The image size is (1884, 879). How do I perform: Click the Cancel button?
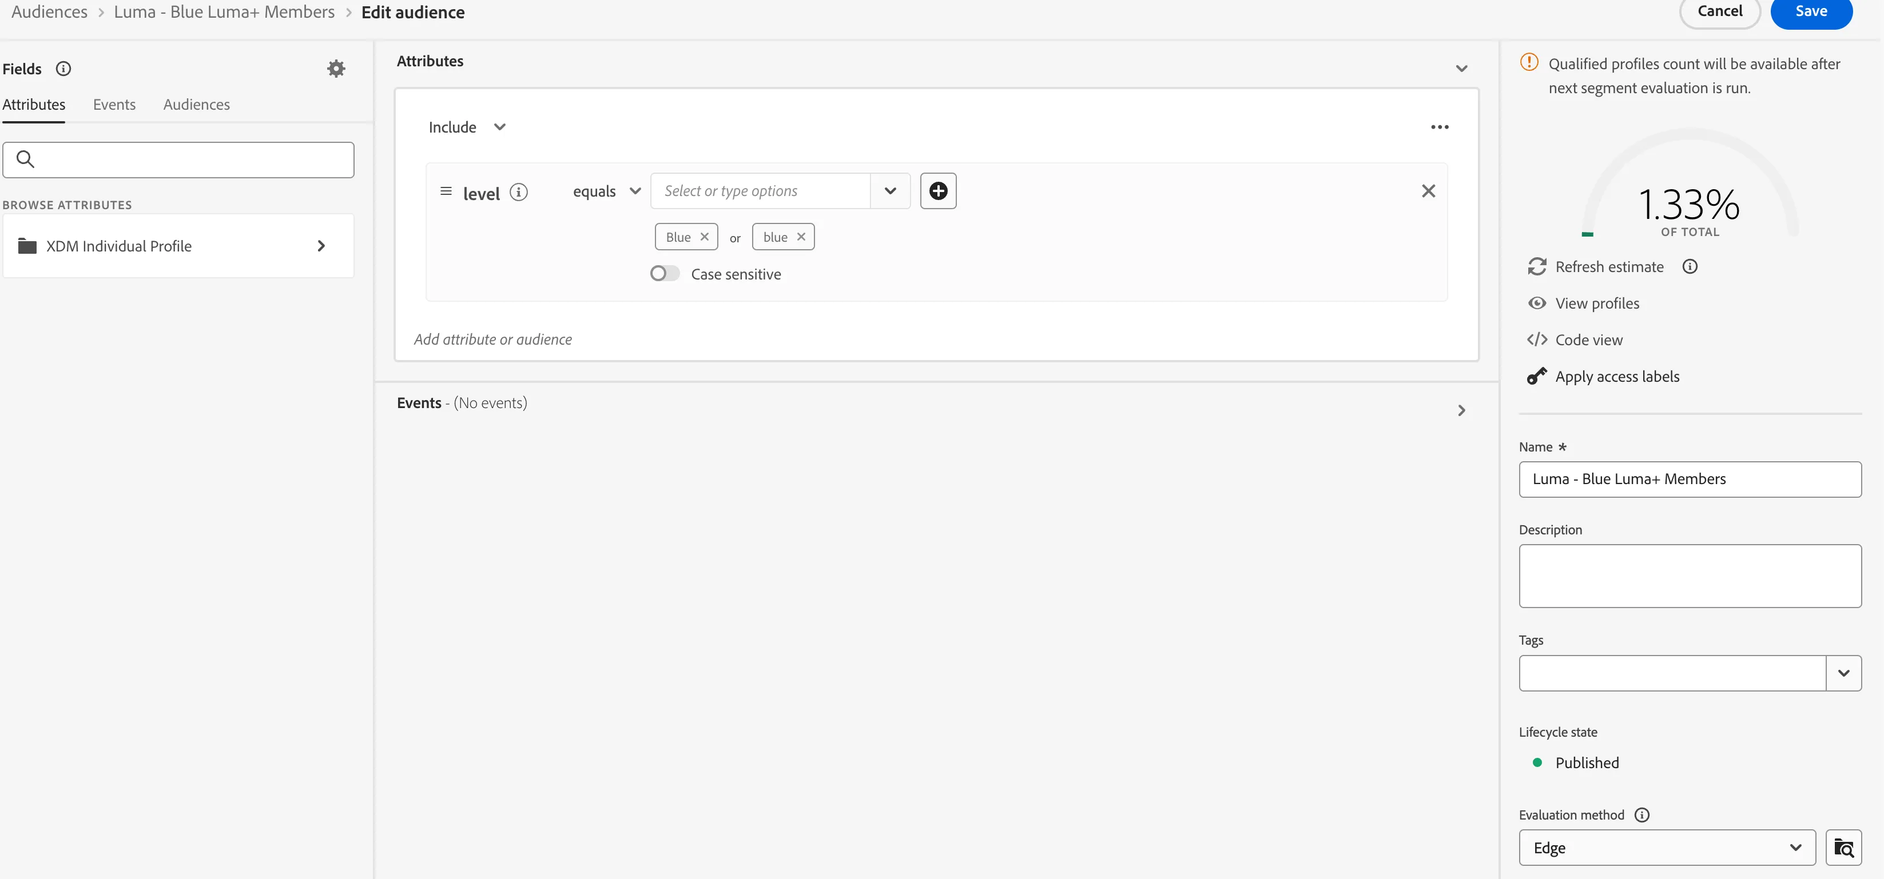tap(1719, 11)
